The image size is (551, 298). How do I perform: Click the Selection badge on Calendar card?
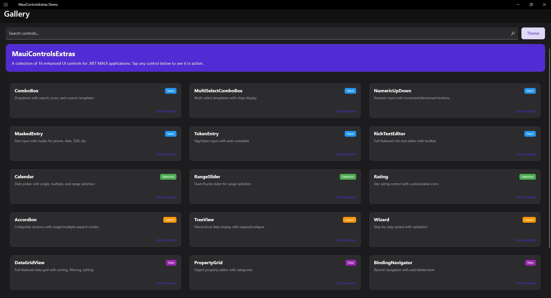(168, 177)
